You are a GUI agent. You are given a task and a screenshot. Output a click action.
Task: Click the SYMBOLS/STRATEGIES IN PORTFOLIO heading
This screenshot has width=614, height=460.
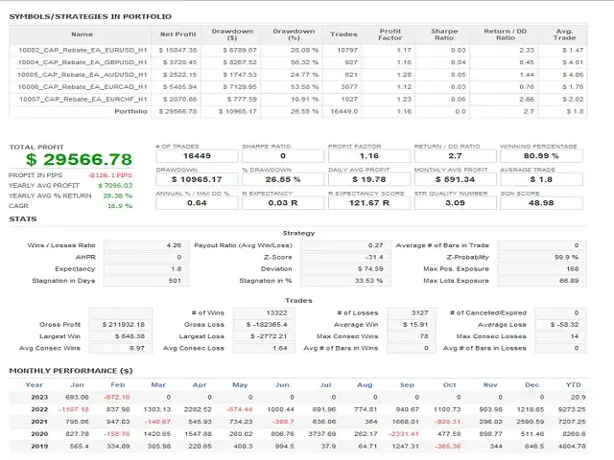tap(90, 17)
